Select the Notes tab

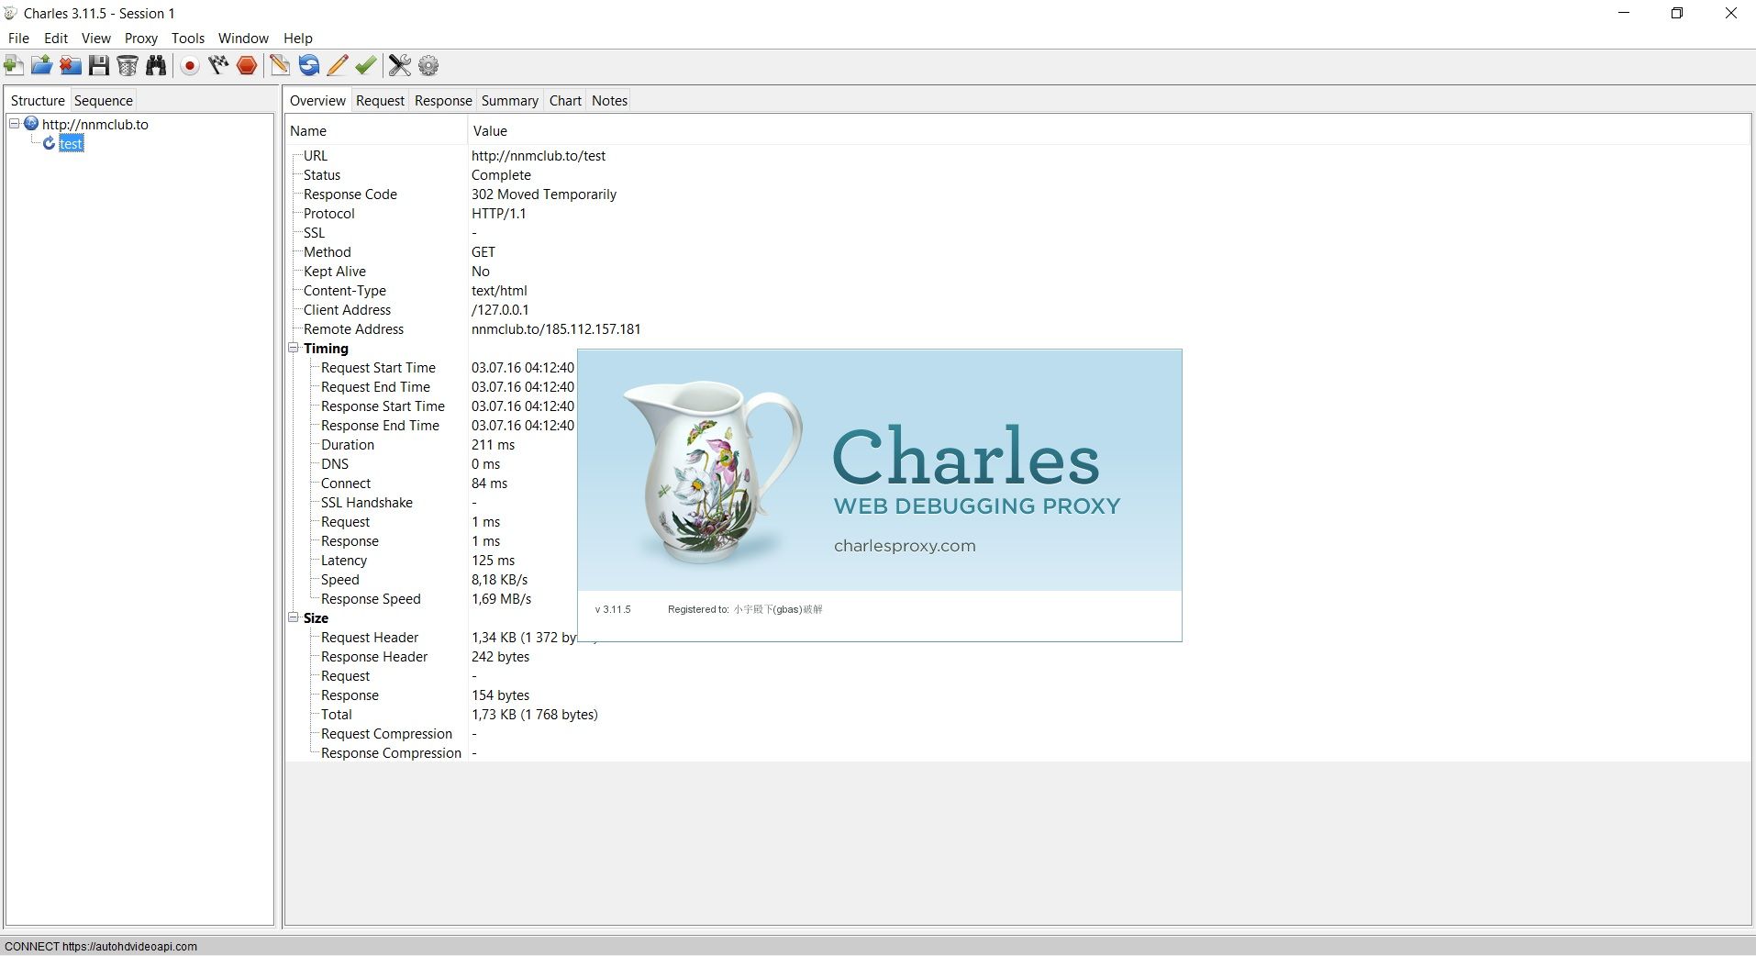pyautogui.click(x=609, y=100)
